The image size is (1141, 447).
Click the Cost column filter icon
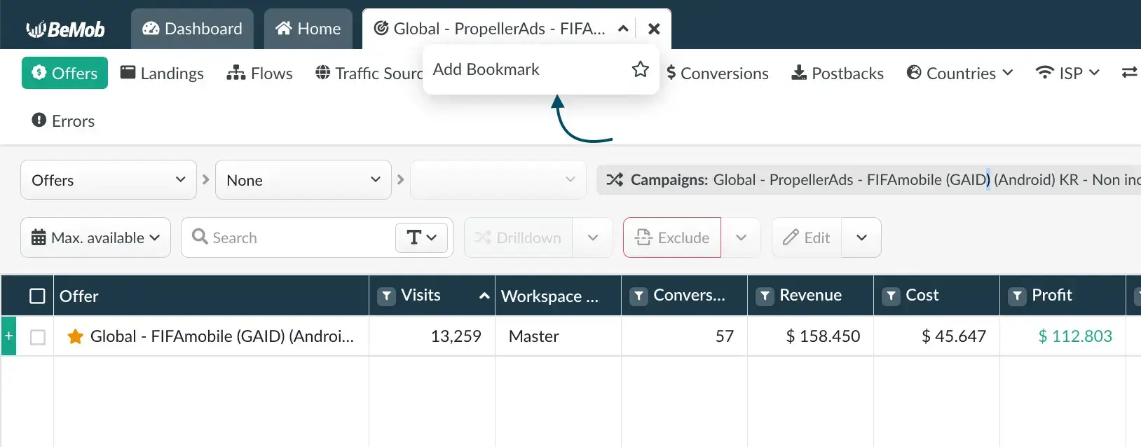click(891, 296)
